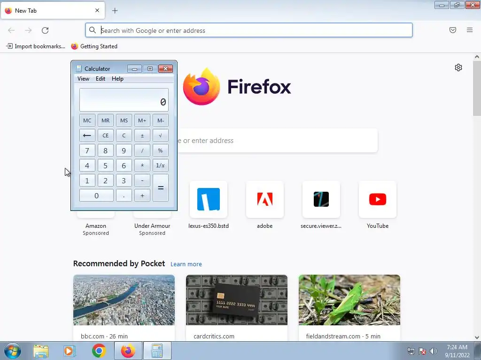Screen dimensions: 481x360
Task: Click digit 7 in Calculator
Action: (x=87, y=150)
